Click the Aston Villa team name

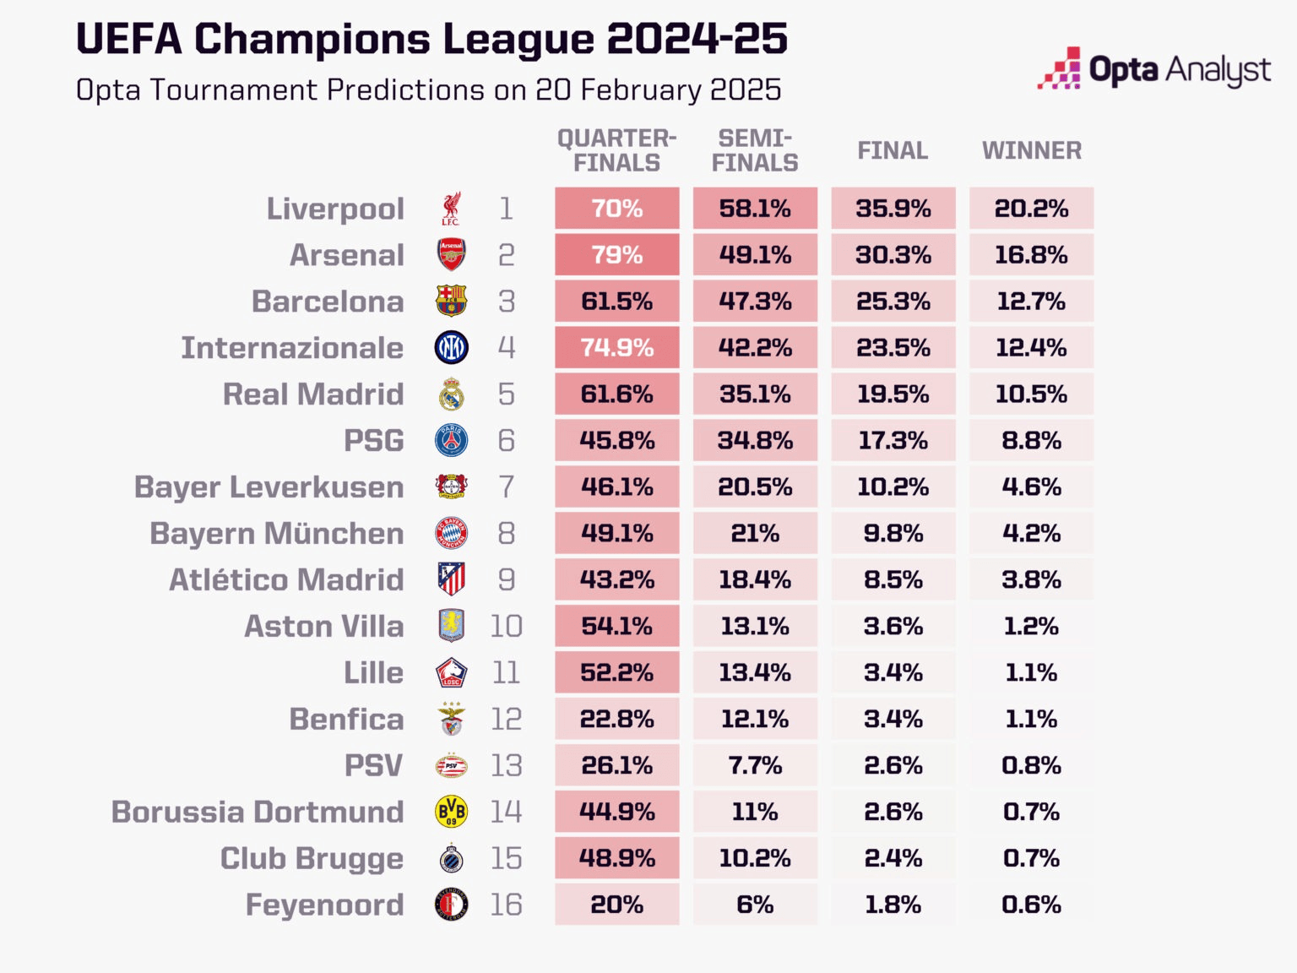[324, 626]
